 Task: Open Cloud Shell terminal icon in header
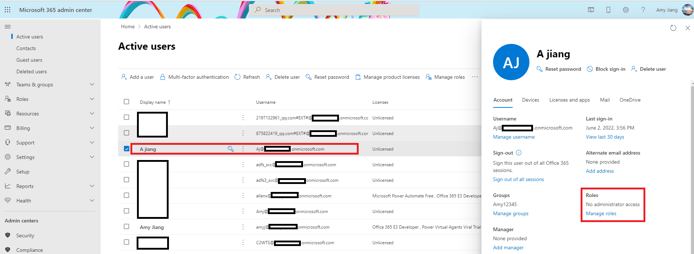[591, 10]
